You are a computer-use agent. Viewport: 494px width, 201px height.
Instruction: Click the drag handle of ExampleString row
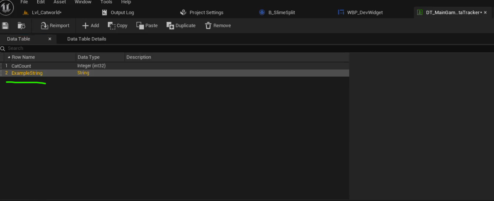pos(1,73)
